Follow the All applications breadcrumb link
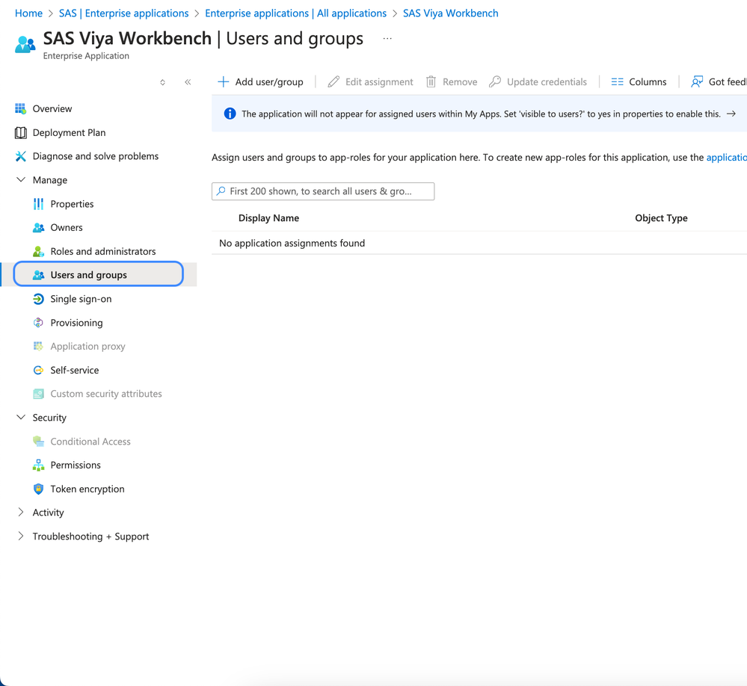The width and height of the screenshot is (747, 686). click(x=295, y=13)
